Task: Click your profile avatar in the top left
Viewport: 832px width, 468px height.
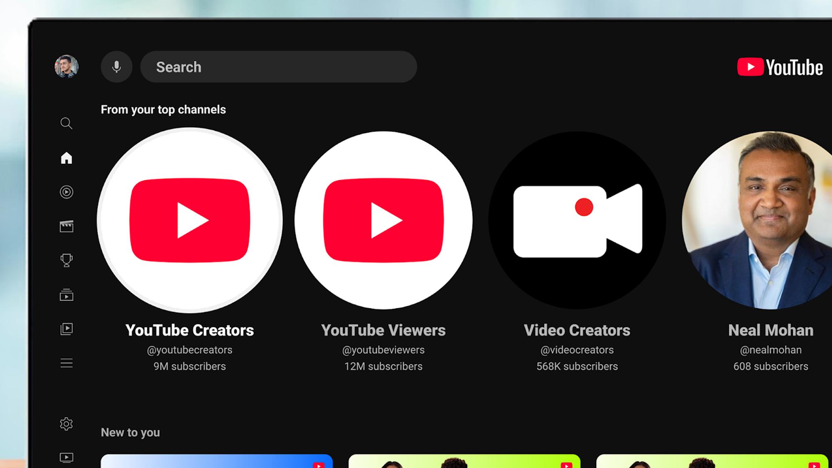Action: tap(67, 67)
